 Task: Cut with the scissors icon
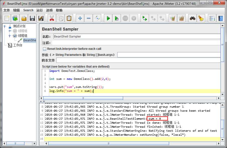point(52,18)
